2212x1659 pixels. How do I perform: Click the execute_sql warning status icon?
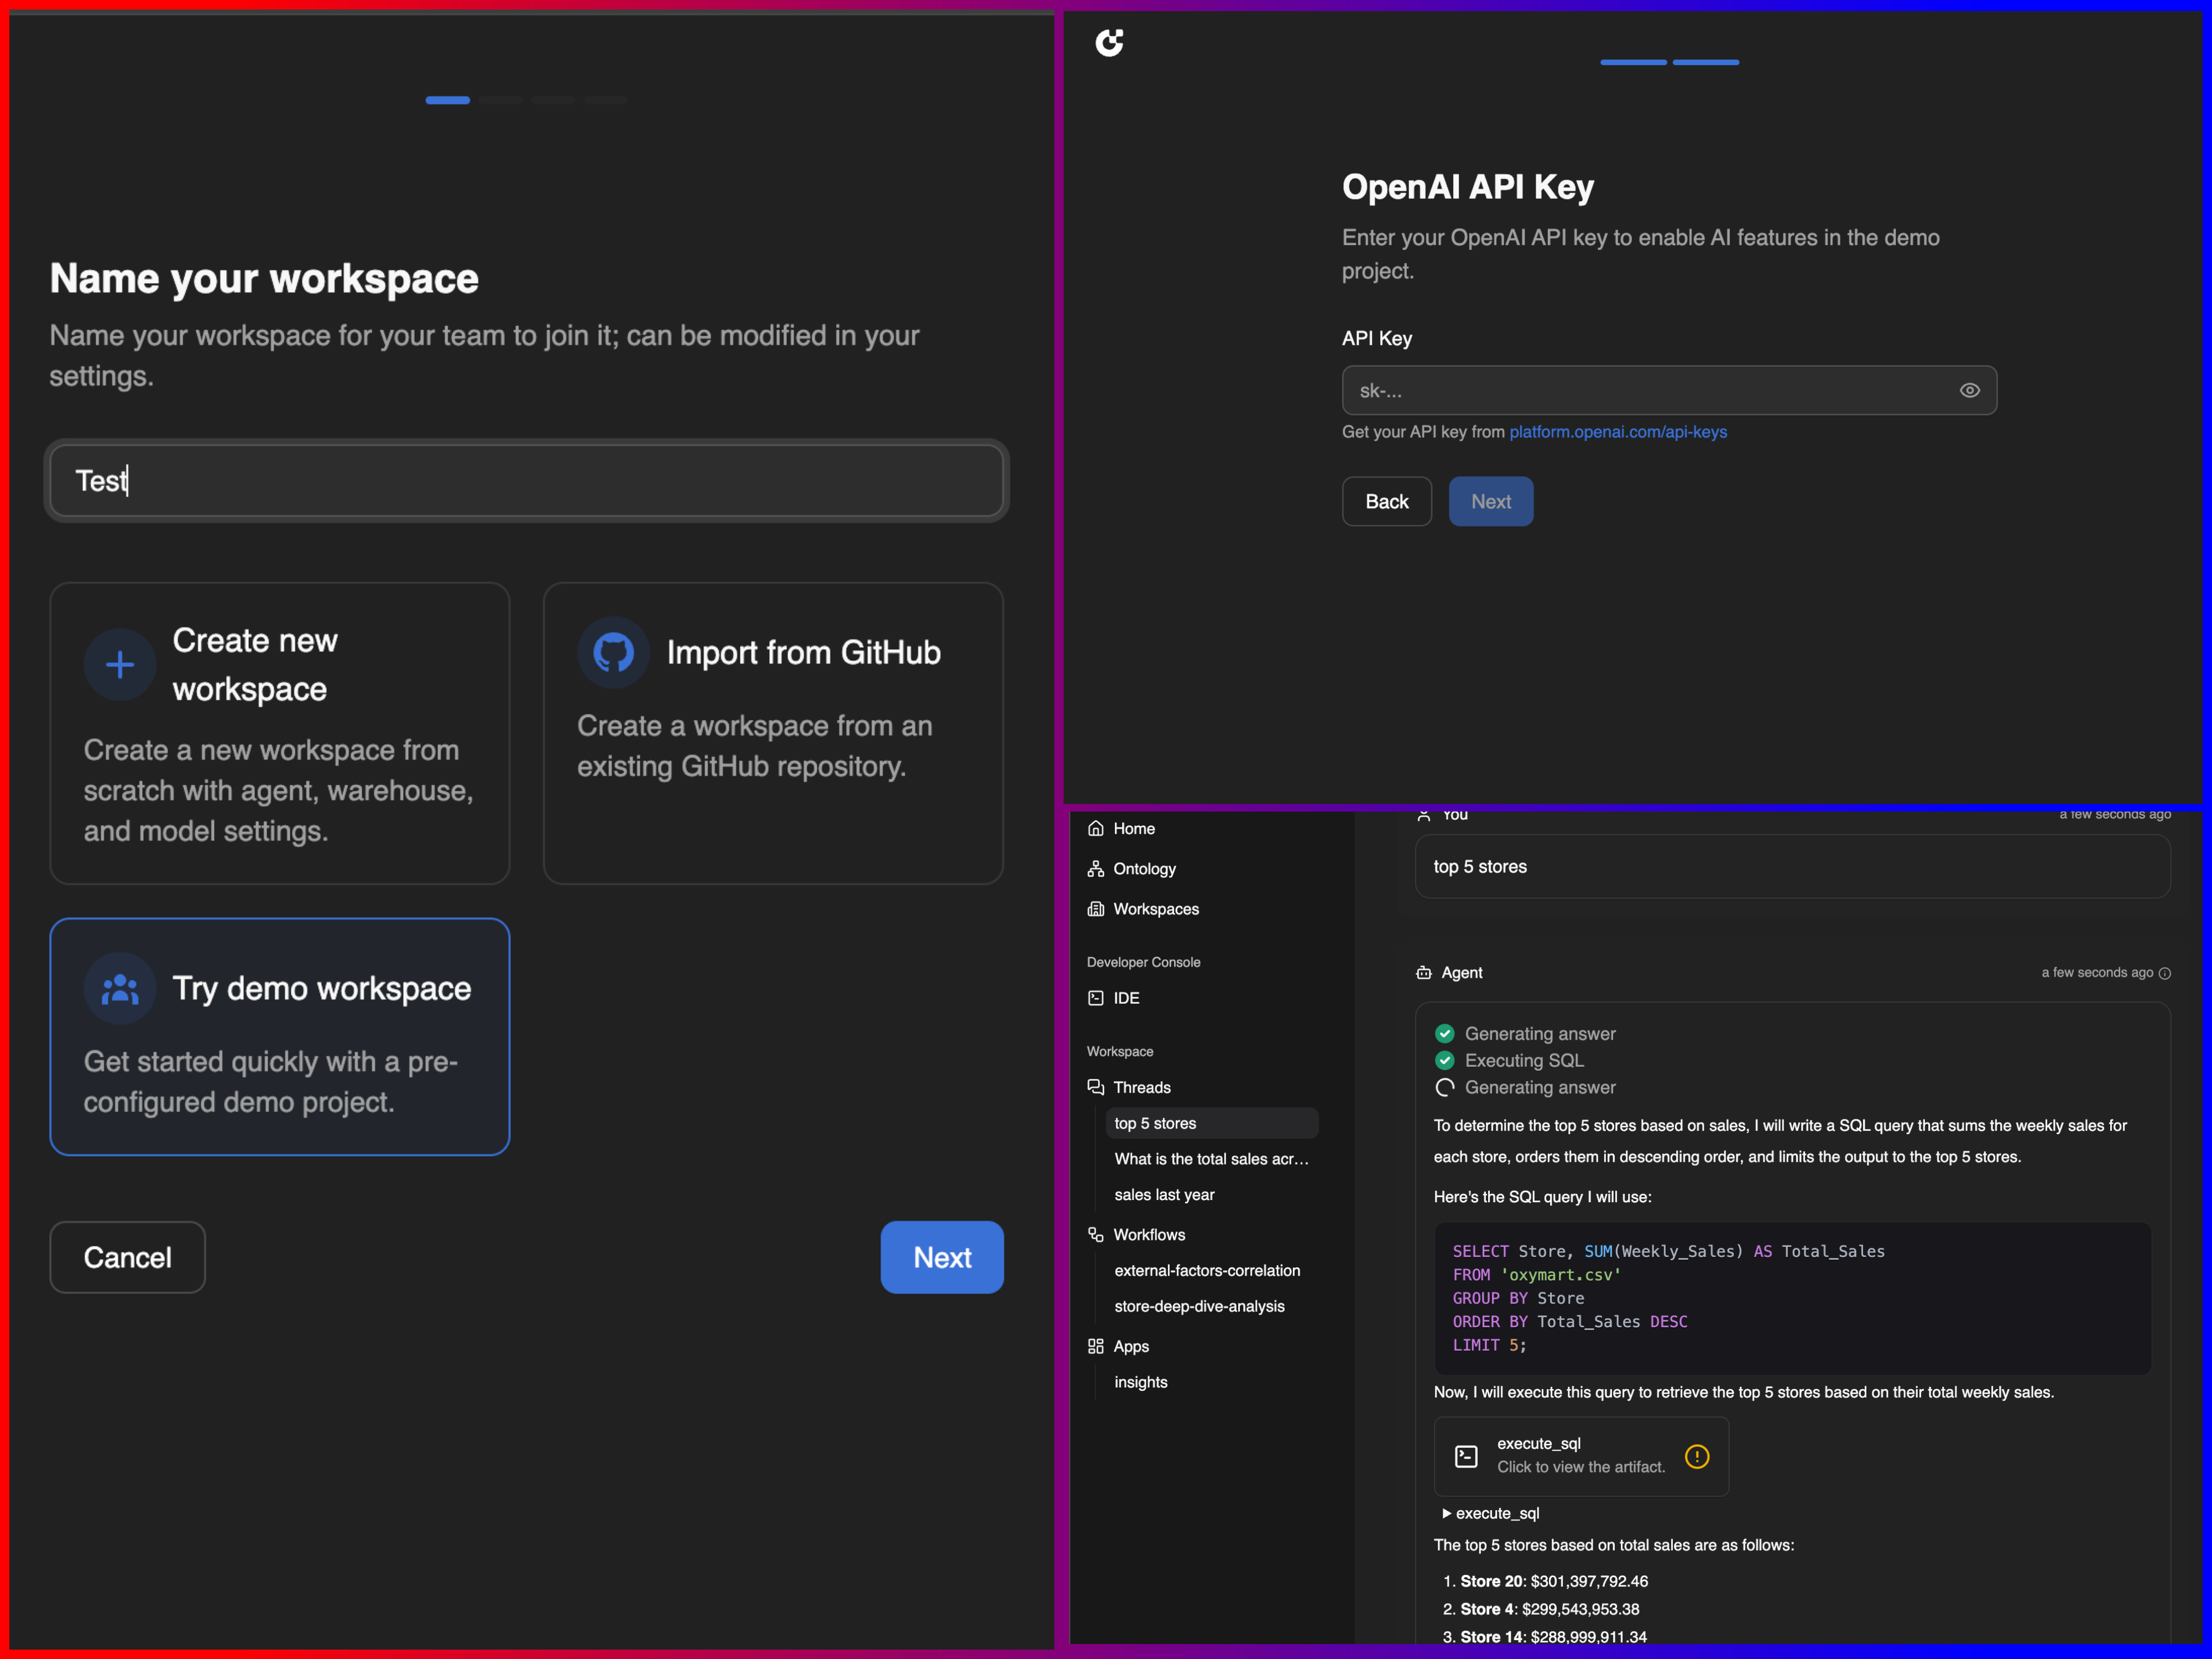(1696, 1456)
